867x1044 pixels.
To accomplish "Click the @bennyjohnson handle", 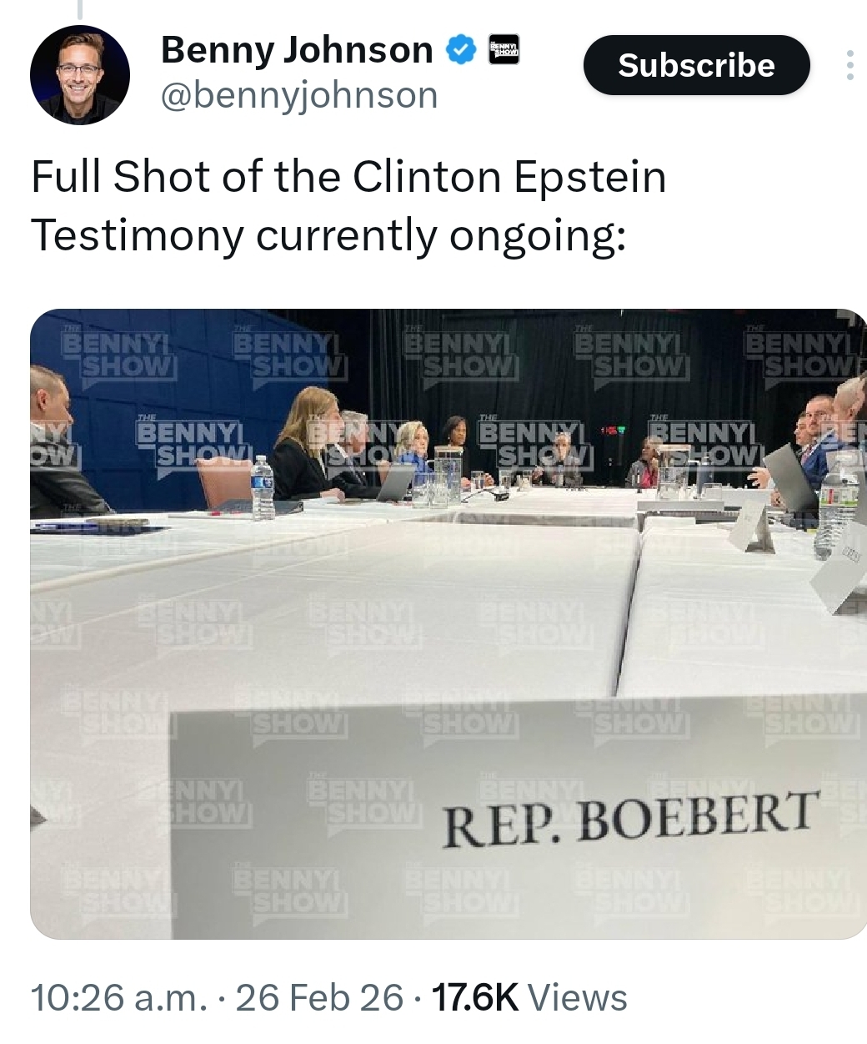I will pos(298,95).
